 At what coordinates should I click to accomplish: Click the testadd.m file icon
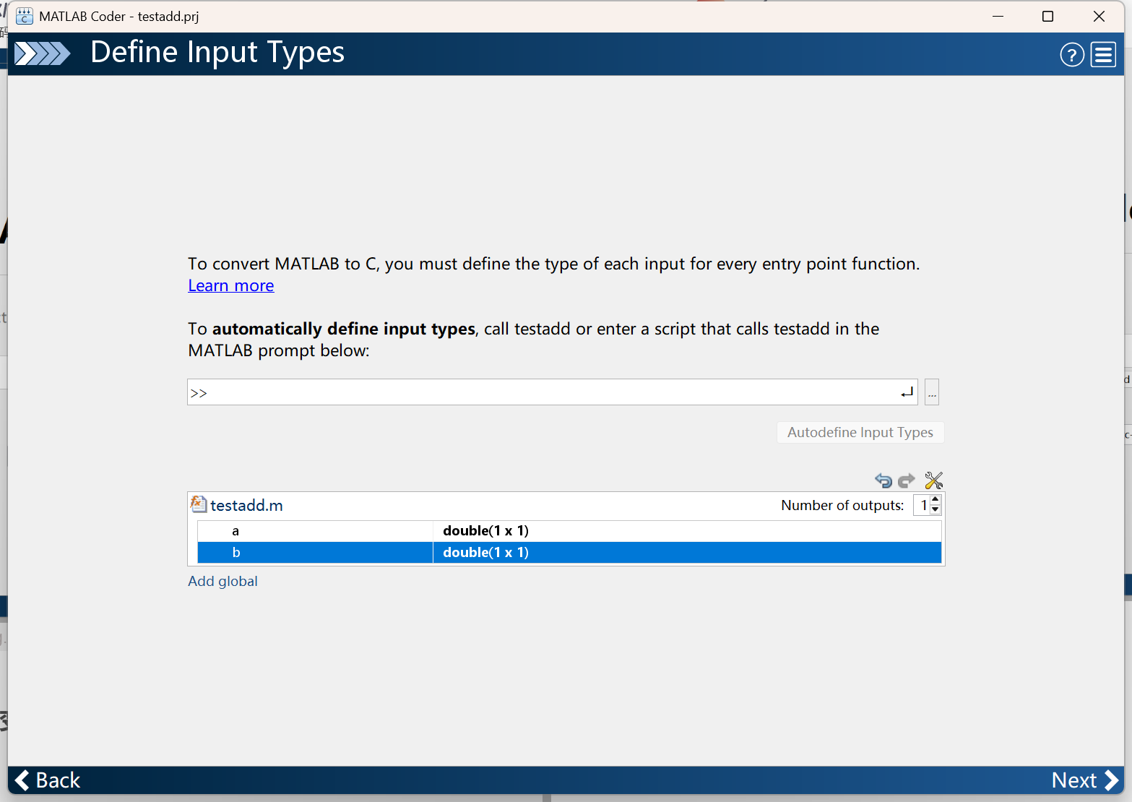(198, 504)
